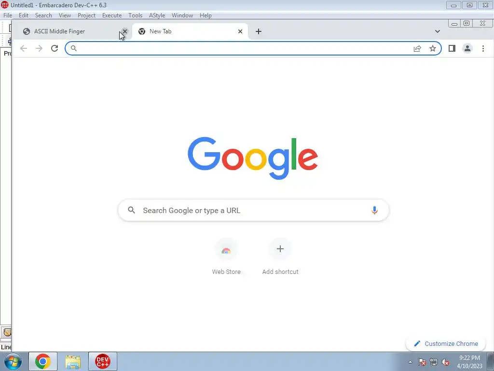Screen dimensions: 494x371
Task: Open Chrome side panel icon
Action: point(452,48)
